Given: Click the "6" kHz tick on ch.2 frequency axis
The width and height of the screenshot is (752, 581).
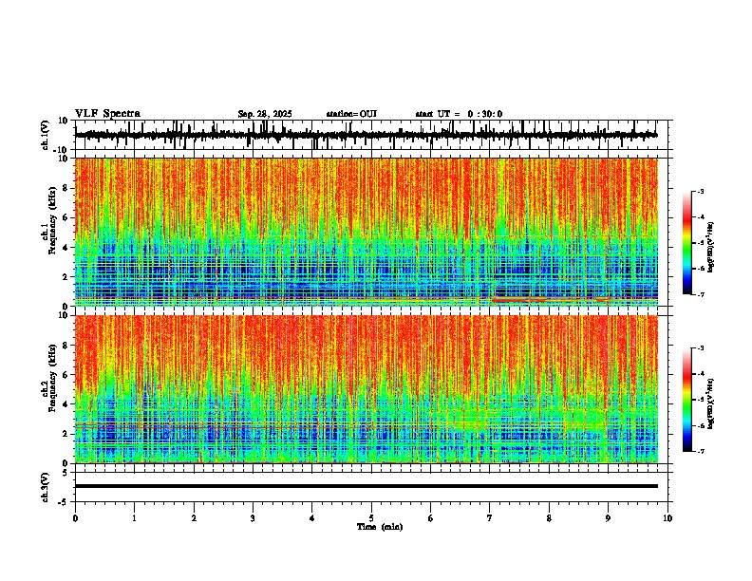Looking at the screenshot, I should tap(66, 374).
